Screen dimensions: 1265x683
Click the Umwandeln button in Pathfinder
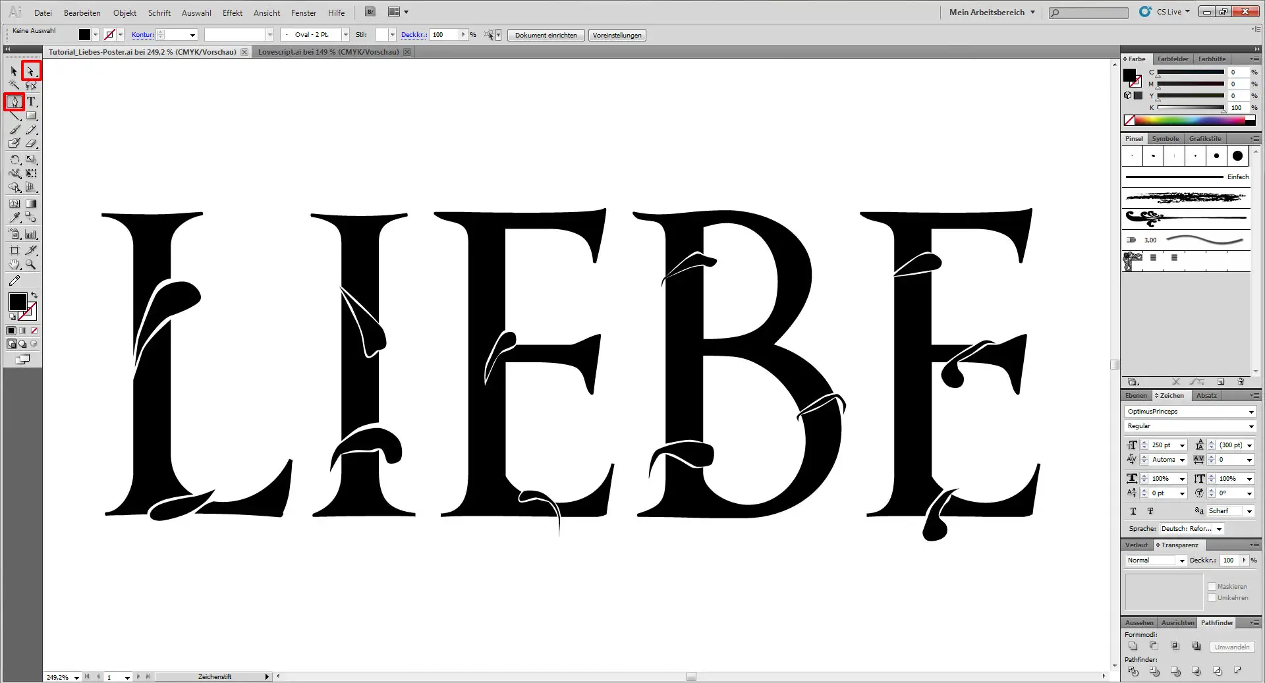coord(1231,647)
